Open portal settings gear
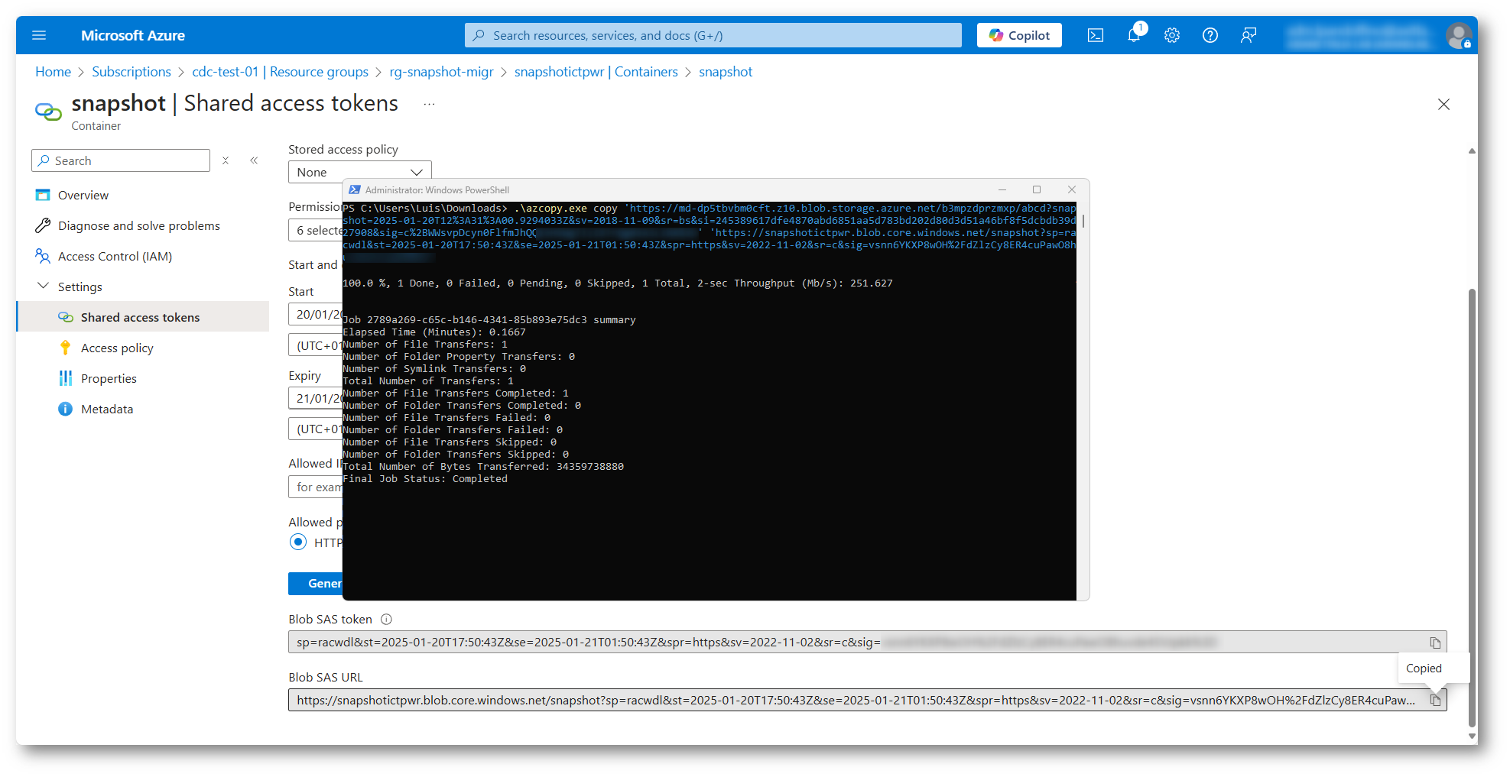Viewport: 1510px width, 777px height. (1171, 35)
